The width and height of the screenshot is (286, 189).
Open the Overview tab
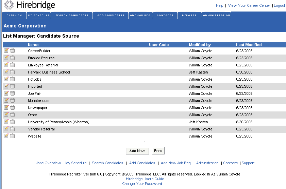(x=14, y=16)
